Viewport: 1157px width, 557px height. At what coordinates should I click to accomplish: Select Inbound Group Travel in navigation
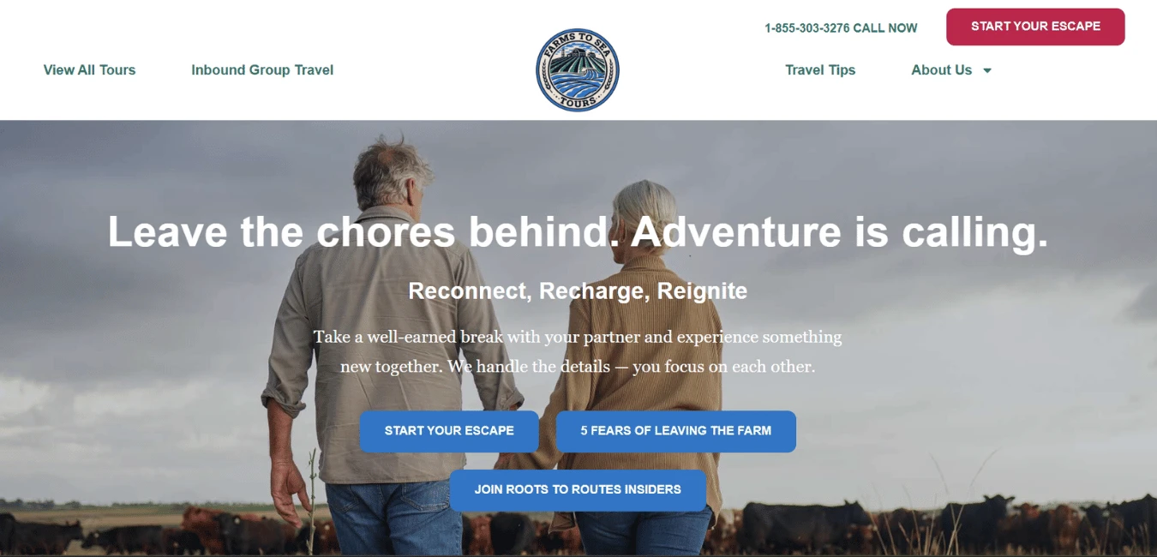pos(262,70)
